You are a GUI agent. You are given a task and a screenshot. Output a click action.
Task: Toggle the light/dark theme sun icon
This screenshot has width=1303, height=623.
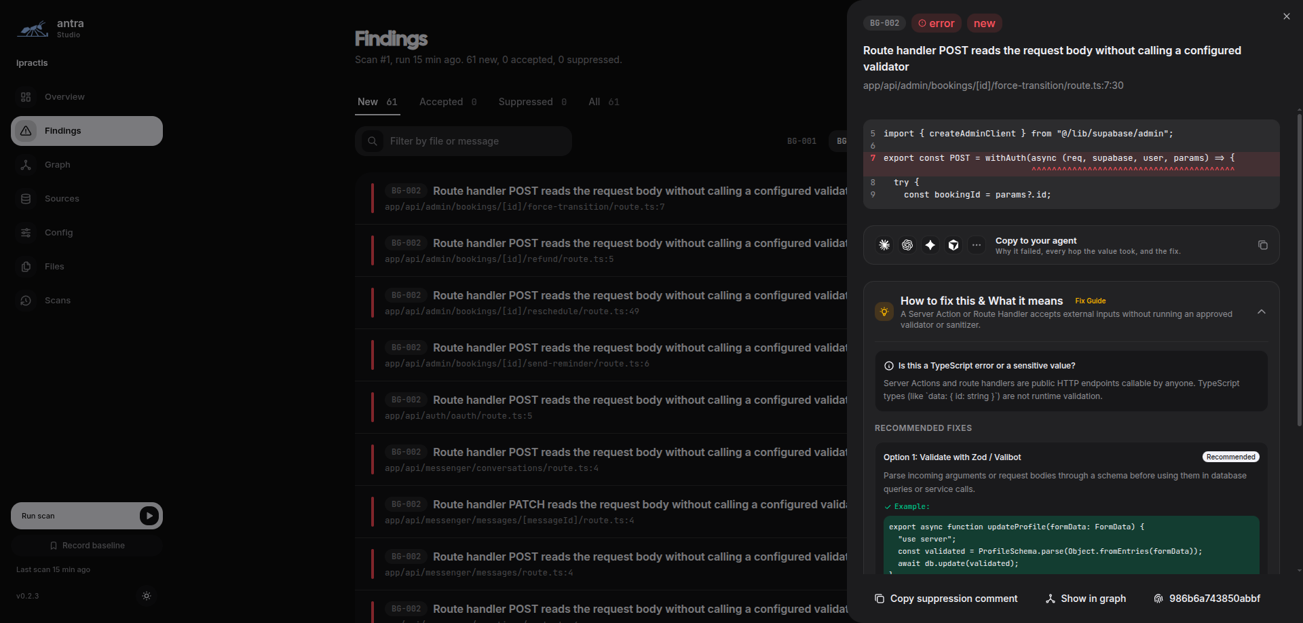pos(147,596)
